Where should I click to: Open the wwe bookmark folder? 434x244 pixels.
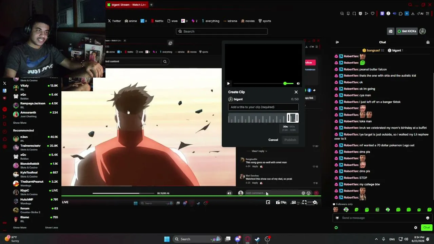pyautogui.click(x=173, y=21)
